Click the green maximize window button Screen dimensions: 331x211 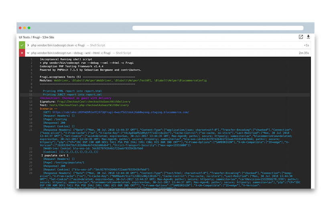(x=29, y=28)
